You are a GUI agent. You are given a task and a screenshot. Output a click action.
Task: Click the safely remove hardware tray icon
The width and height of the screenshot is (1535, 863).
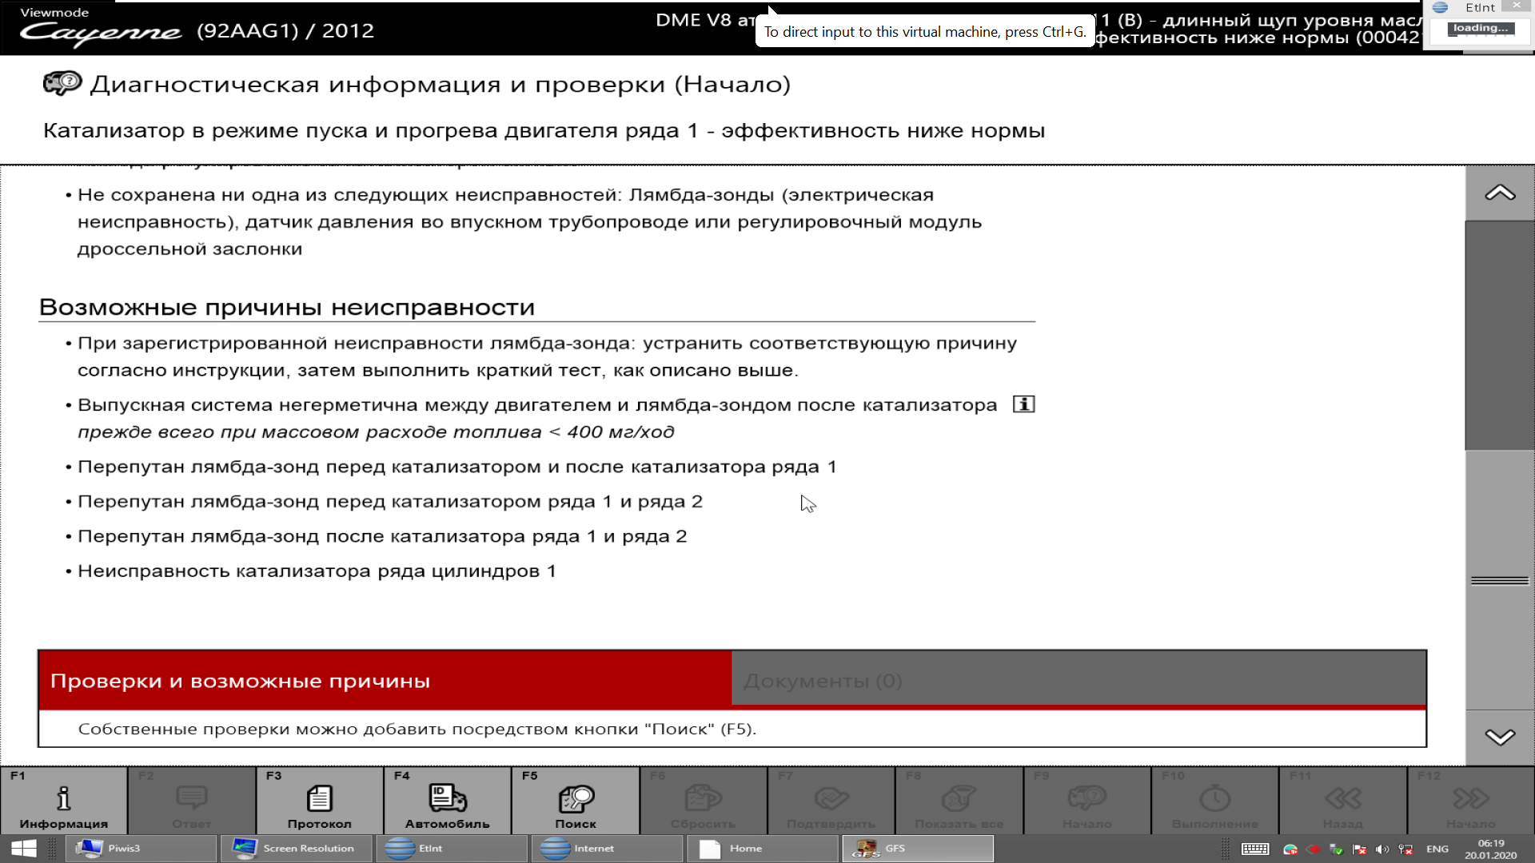pos(1336,849)
